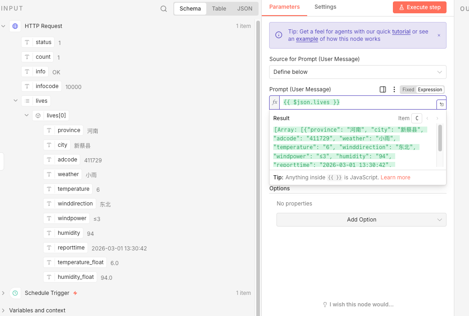Click the result Item number field

tap(417, 118)
